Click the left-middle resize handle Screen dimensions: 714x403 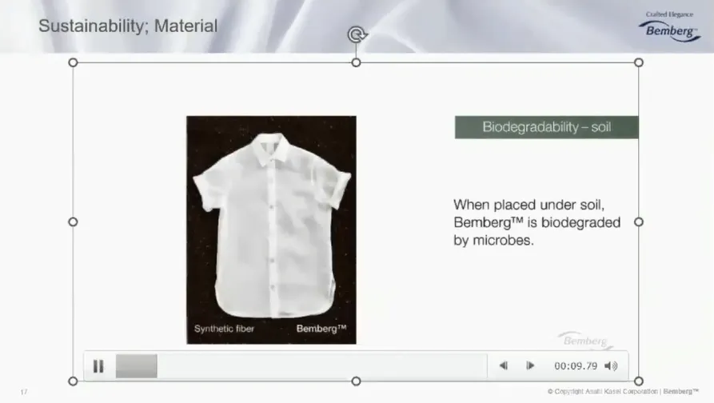[x=73, y=221]
